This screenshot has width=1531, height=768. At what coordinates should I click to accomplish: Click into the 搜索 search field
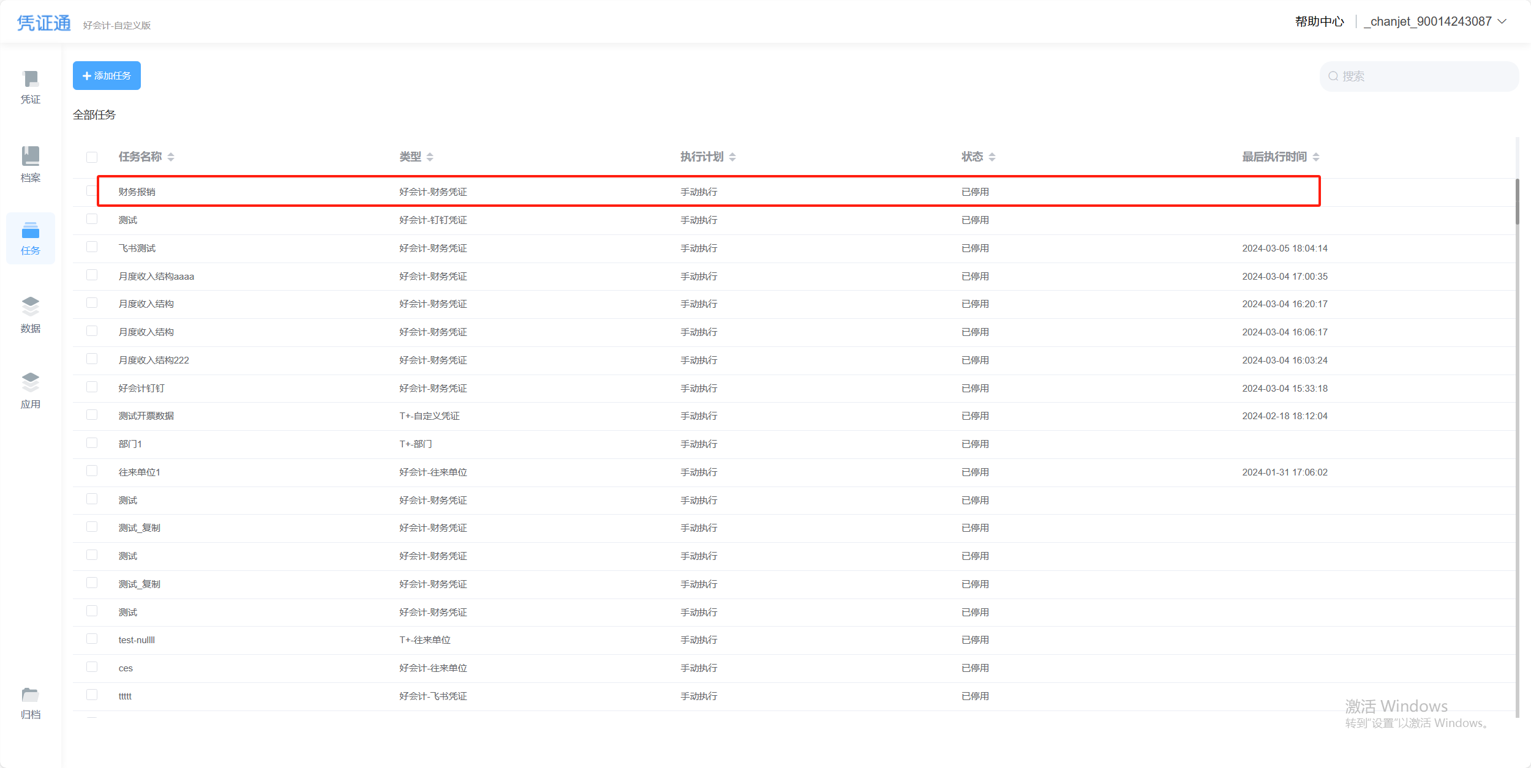coord(1419,76)
